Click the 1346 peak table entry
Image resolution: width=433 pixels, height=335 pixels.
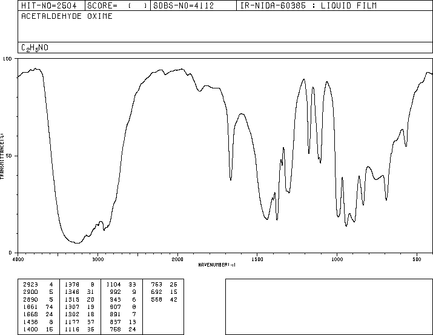pyautogui.click(x=72, y=291)
